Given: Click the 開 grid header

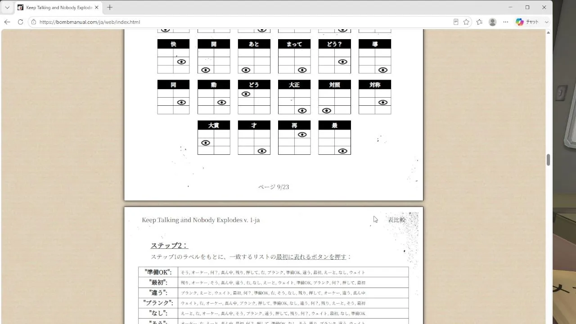Looking at the screenshot, I should click(x=214, y=44).
